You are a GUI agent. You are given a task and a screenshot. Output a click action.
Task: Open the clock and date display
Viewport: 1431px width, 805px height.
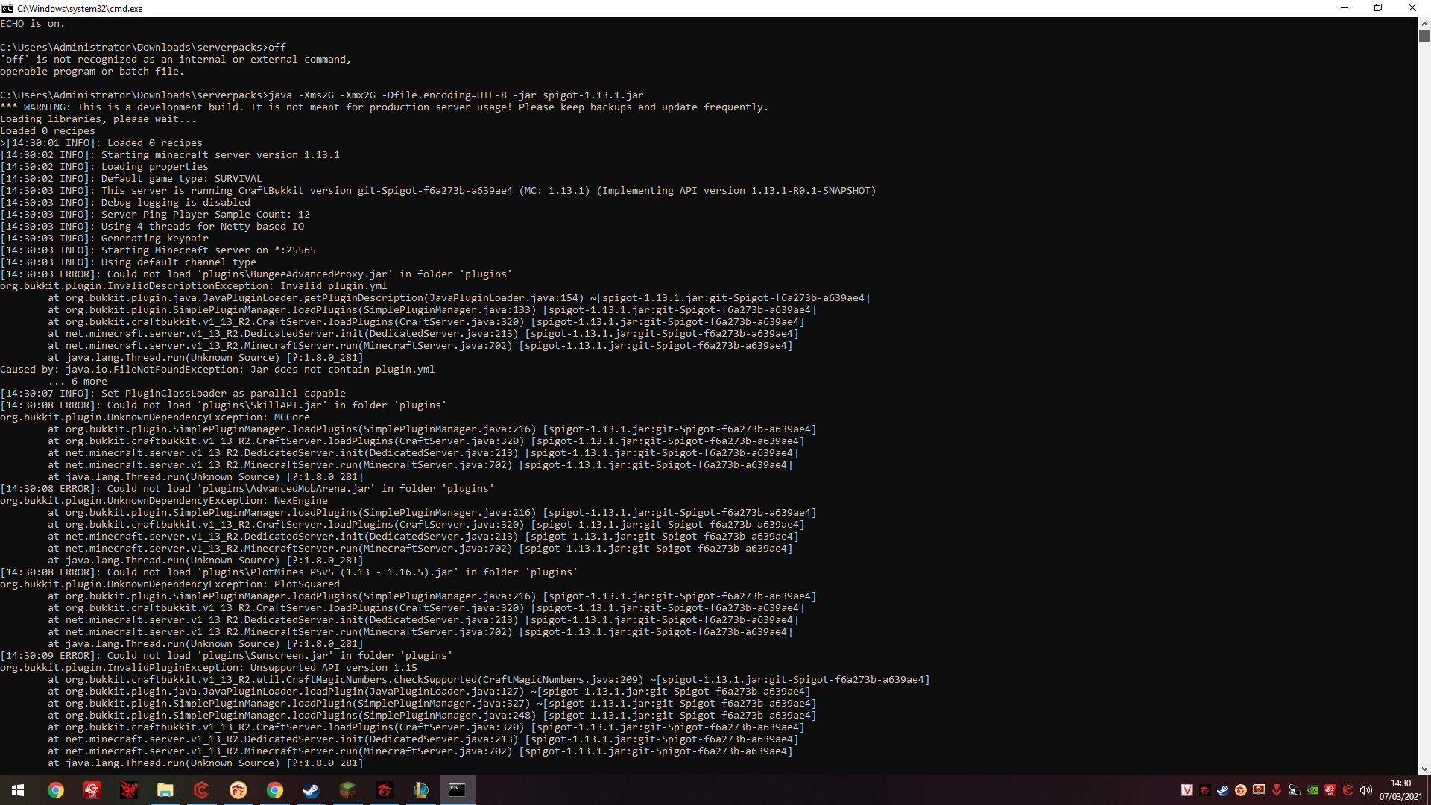coord(1400,790)
